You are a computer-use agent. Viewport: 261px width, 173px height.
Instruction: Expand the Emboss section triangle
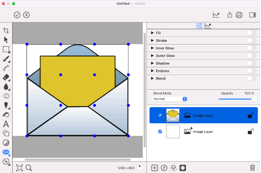coord(152,71)
